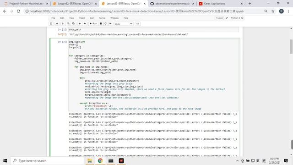The width and height of the screenshot is (293, 165).
Task: Cut the selected cell with scissors icon
Action: (x=63, y=23)
